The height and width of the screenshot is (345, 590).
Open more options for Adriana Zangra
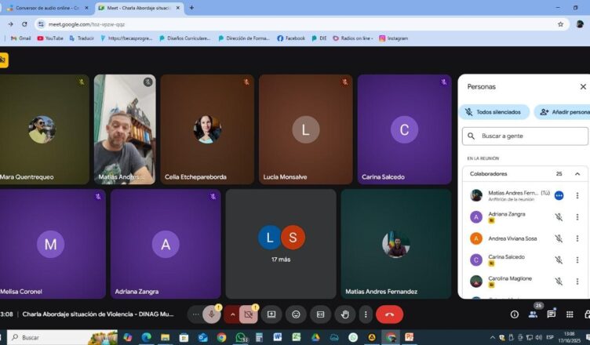coord(577,217)
